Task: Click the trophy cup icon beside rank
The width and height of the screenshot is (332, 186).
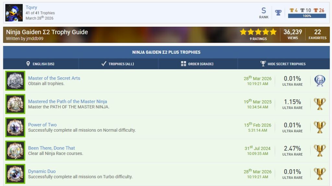Action: click(278, 13)
